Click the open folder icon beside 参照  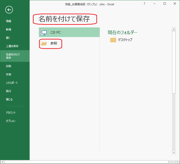[x=44, y=43]
